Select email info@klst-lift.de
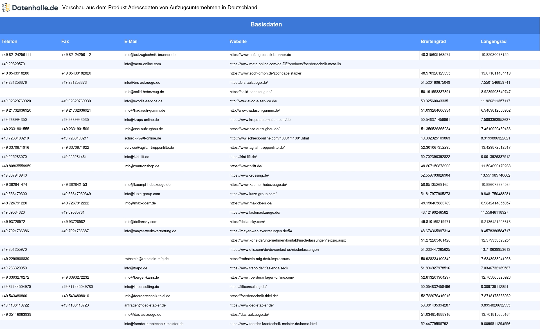540x329 pixels. [x=137, y=157]
